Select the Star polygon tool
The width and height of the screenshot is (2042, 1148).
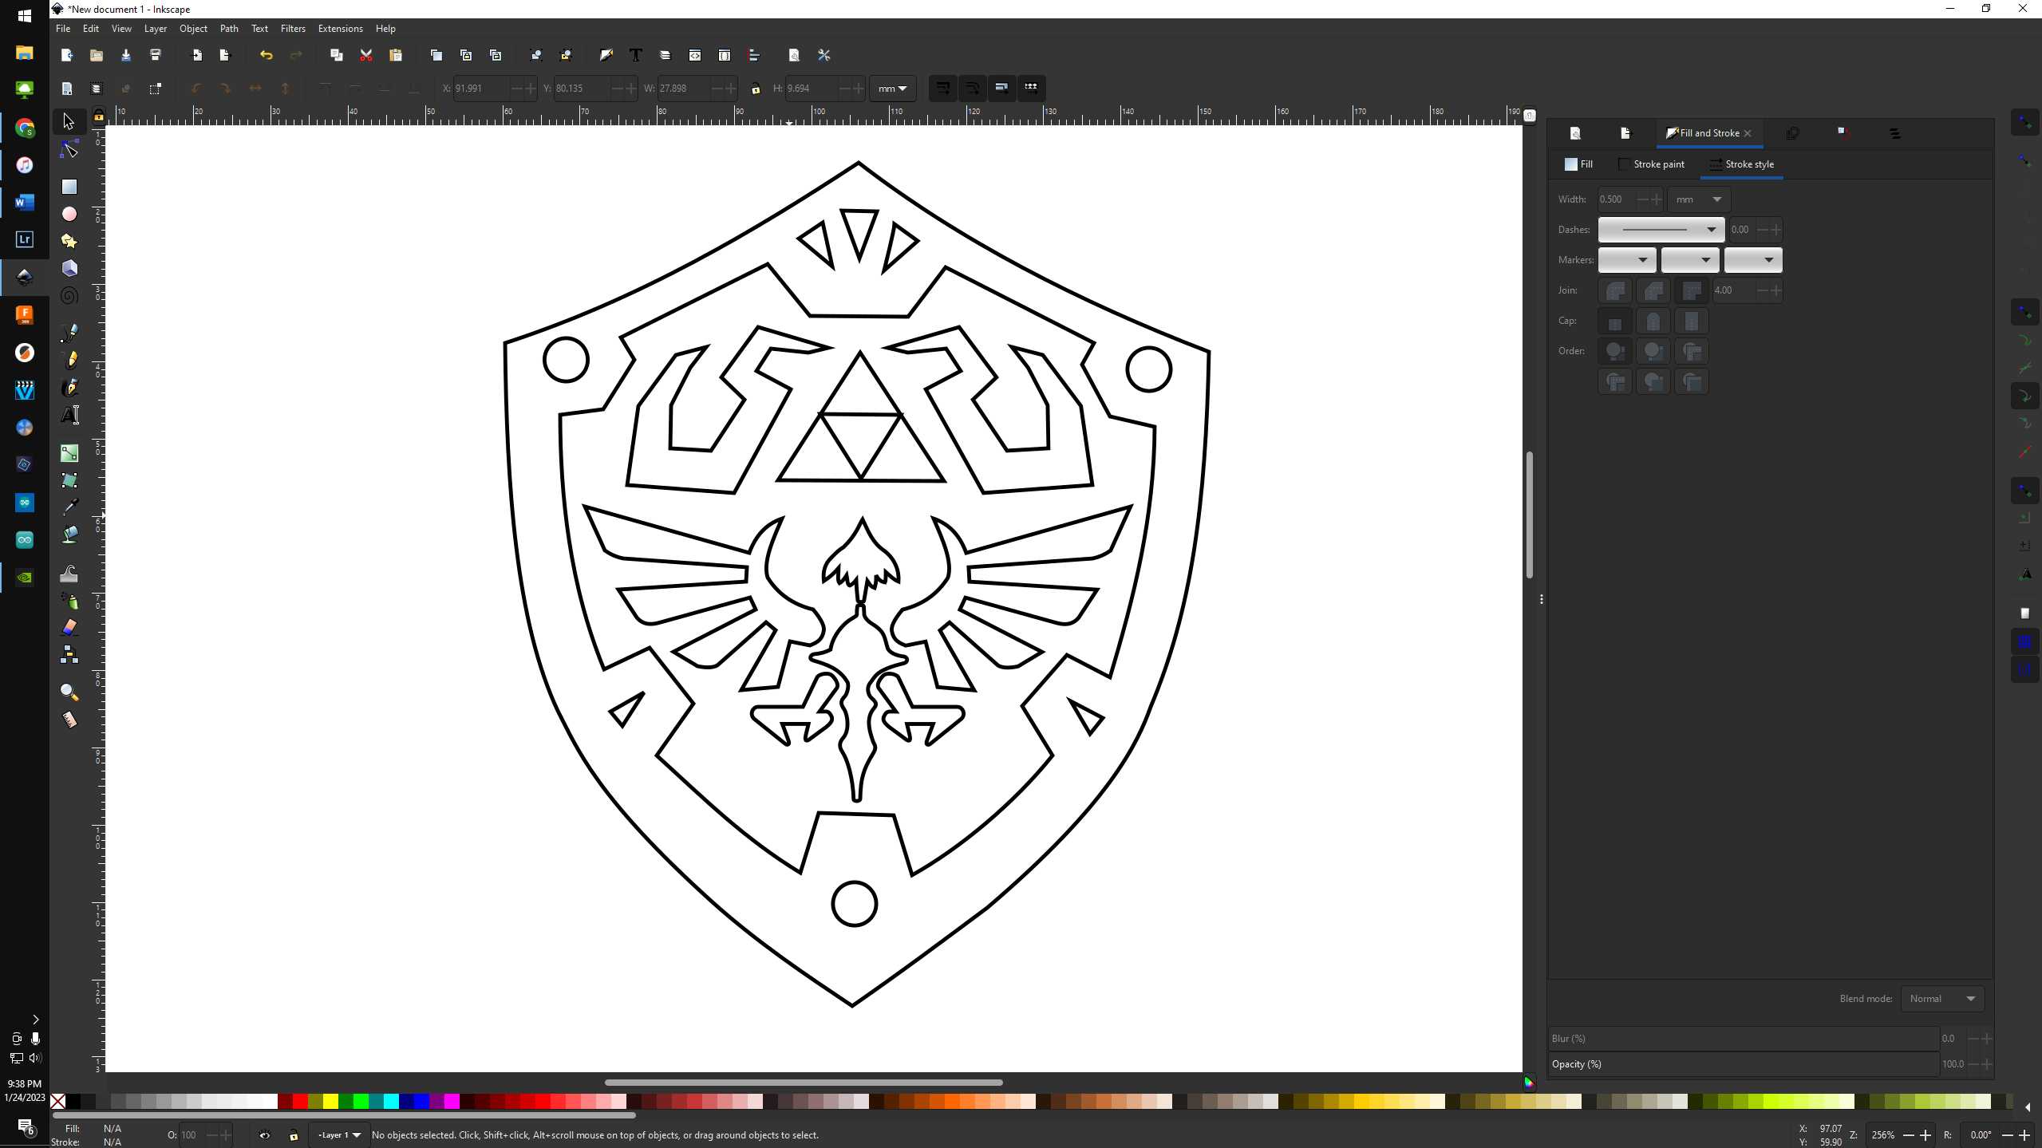[x=69, y=241]
